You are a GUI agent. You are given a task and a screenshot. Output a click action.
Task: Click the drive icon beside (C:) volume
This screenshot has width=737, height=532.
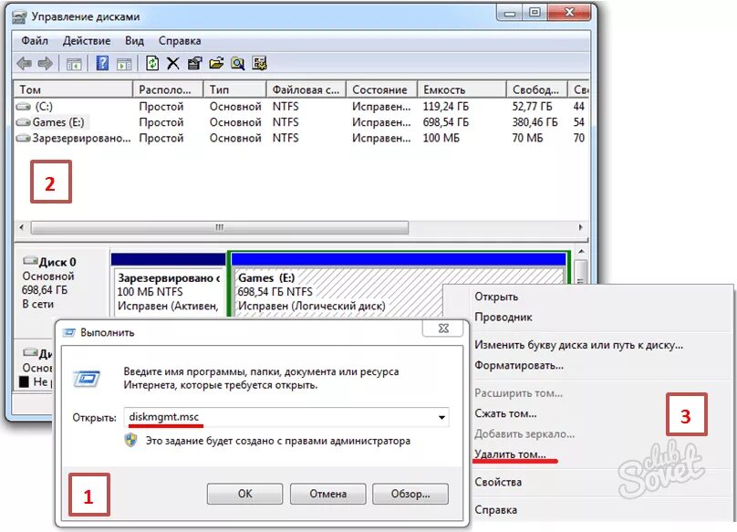click(x=23, y=107)
